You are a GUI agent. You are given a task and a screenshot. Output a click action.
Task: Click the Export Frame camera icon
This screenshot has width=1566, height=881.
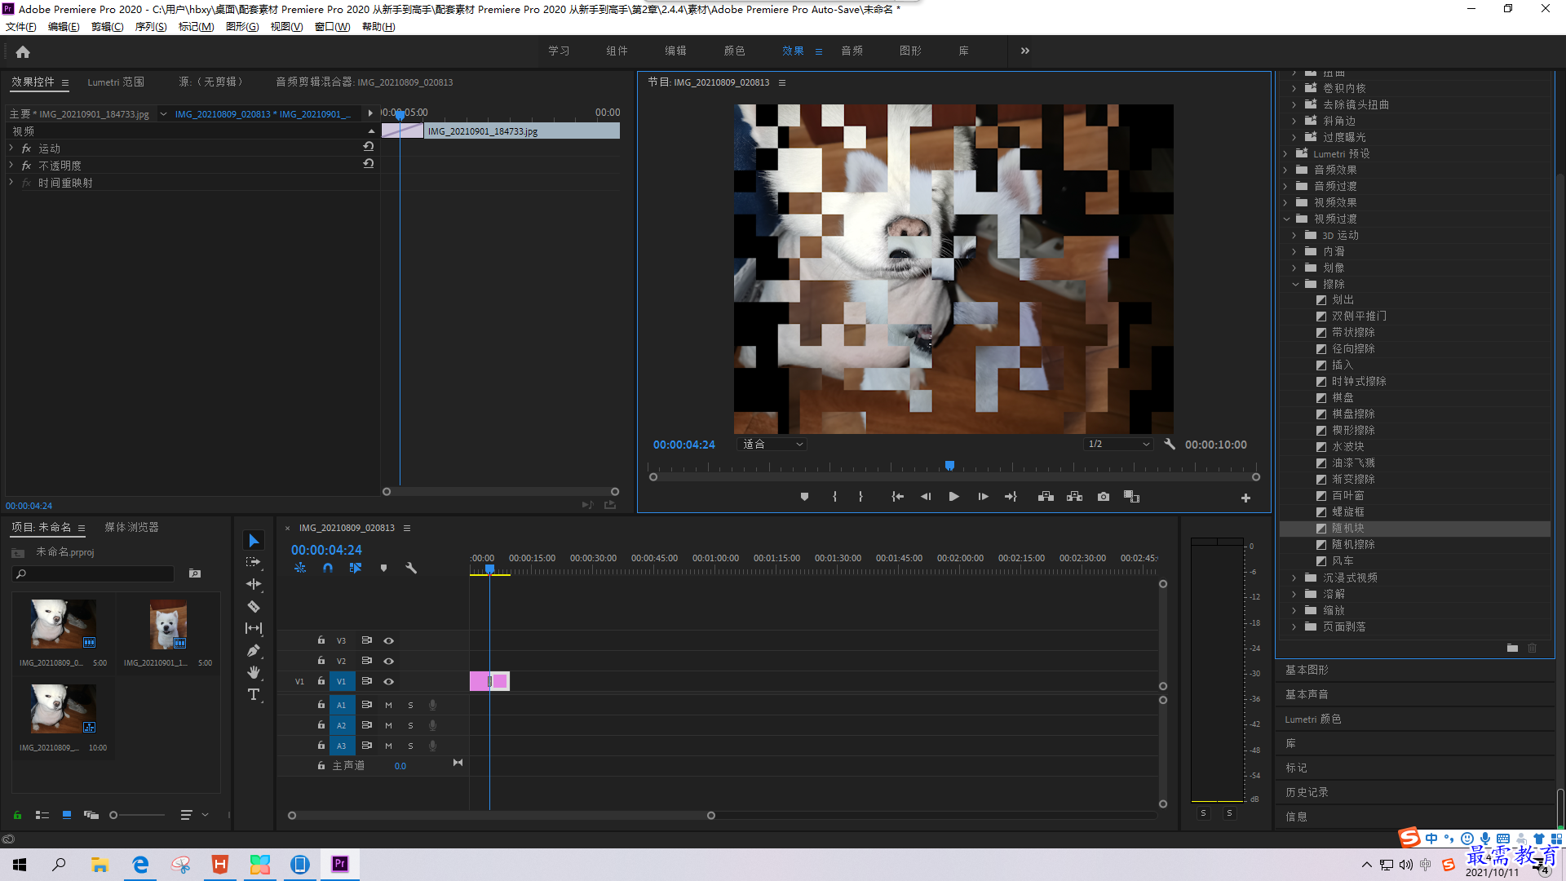tap(1104, 497)
